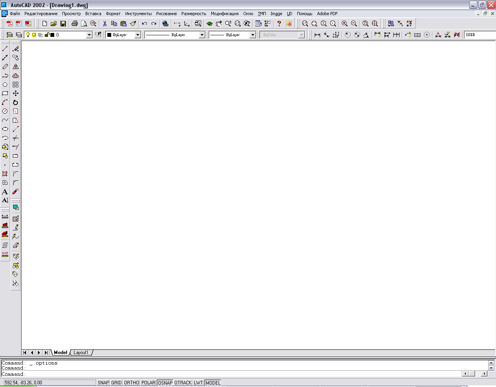Viewport: 496px width, 387px height.
Task: Select the Line drawing tool
Action: coord(5,49)
